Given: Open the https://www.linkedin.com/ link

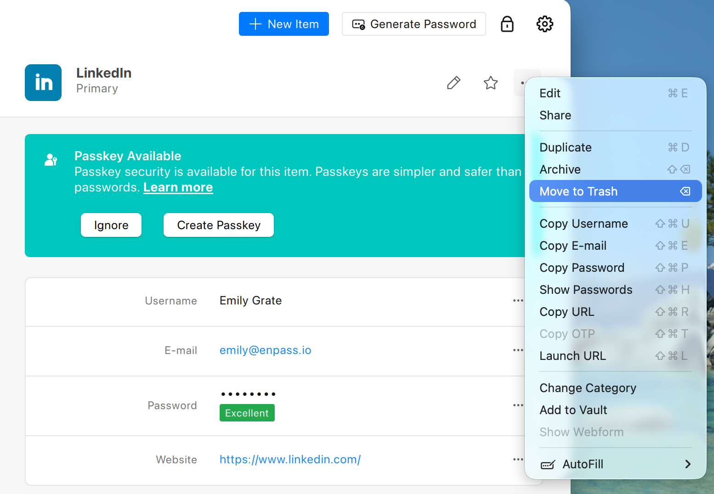Looking at the screenshot, I should pyautogui.click(x=290, y=460).
